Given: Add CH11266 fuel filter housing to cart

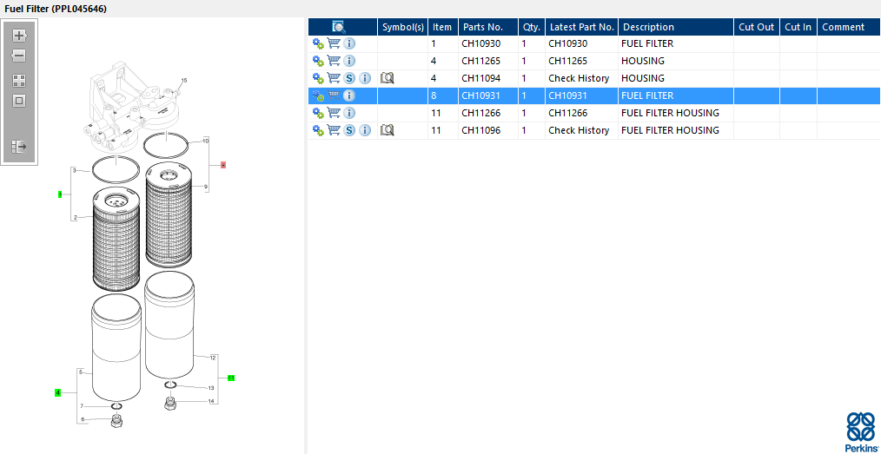Looking at the screenshot, I should click(x=334, y=113).
